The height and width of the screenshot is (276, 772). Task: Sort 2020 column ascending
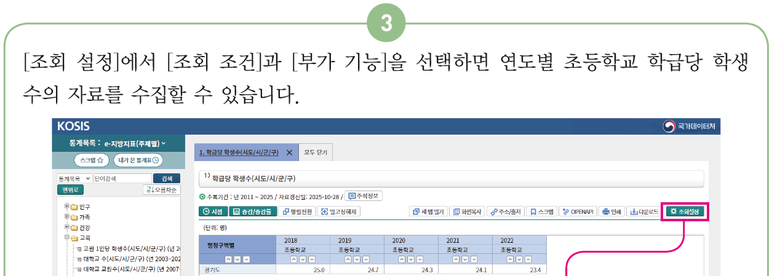402,259
